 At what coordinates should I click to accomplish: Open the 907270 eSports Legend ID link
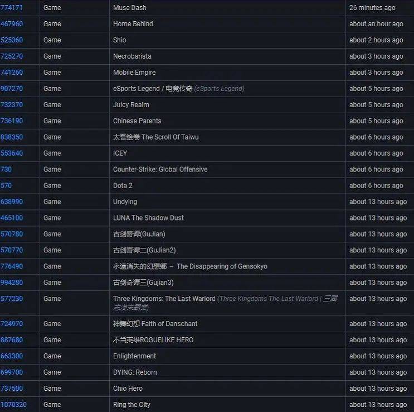12,89
